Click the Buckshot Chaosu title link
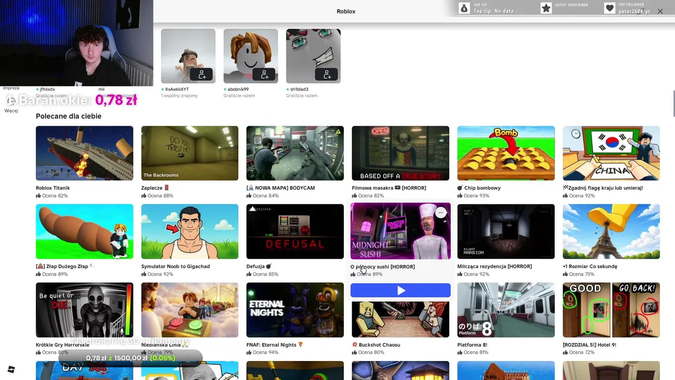Screen dimensions: 675x380 (x=376, y=345)
